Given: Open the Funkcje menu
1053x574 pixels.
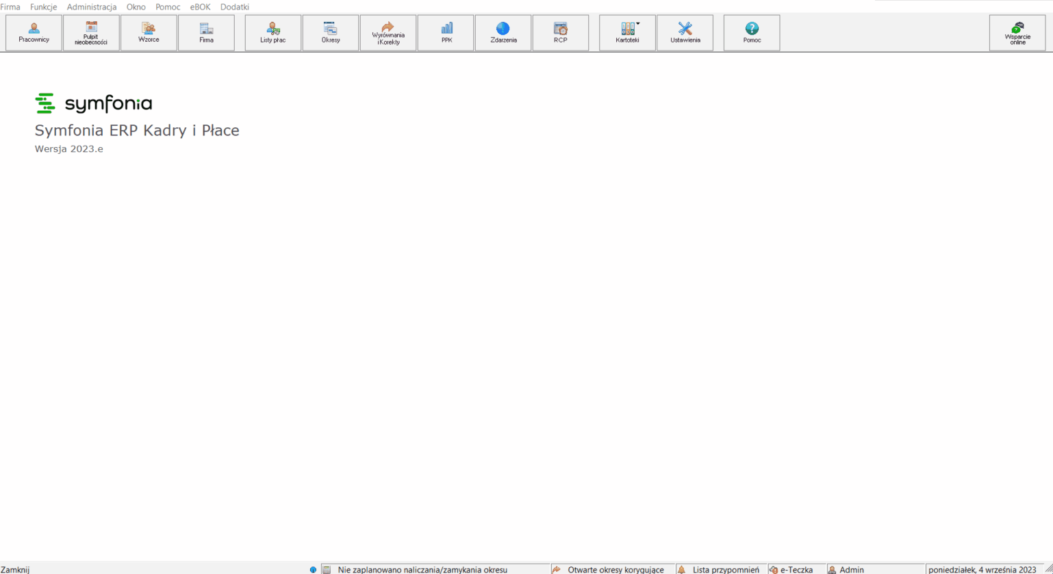Looking at the screenshot, I should [44, 7].
